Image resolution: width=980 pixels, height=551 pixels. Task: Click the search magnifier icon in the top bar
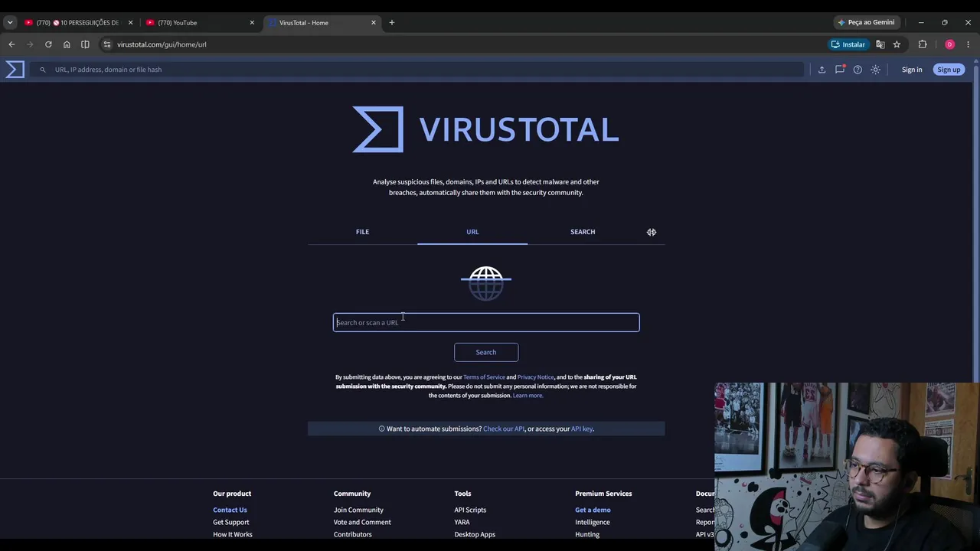pos(43,70)
